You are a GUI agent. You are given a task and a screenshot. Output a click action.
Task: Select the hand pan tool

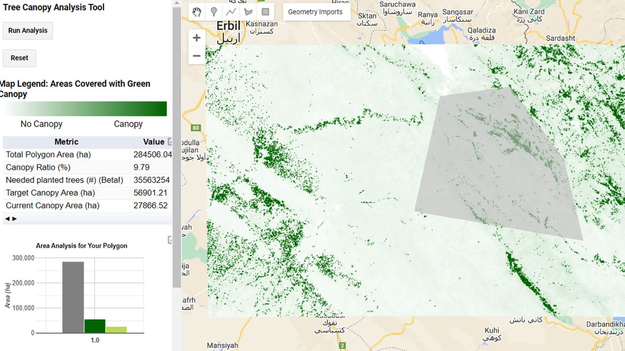click(x=197, y=12)
